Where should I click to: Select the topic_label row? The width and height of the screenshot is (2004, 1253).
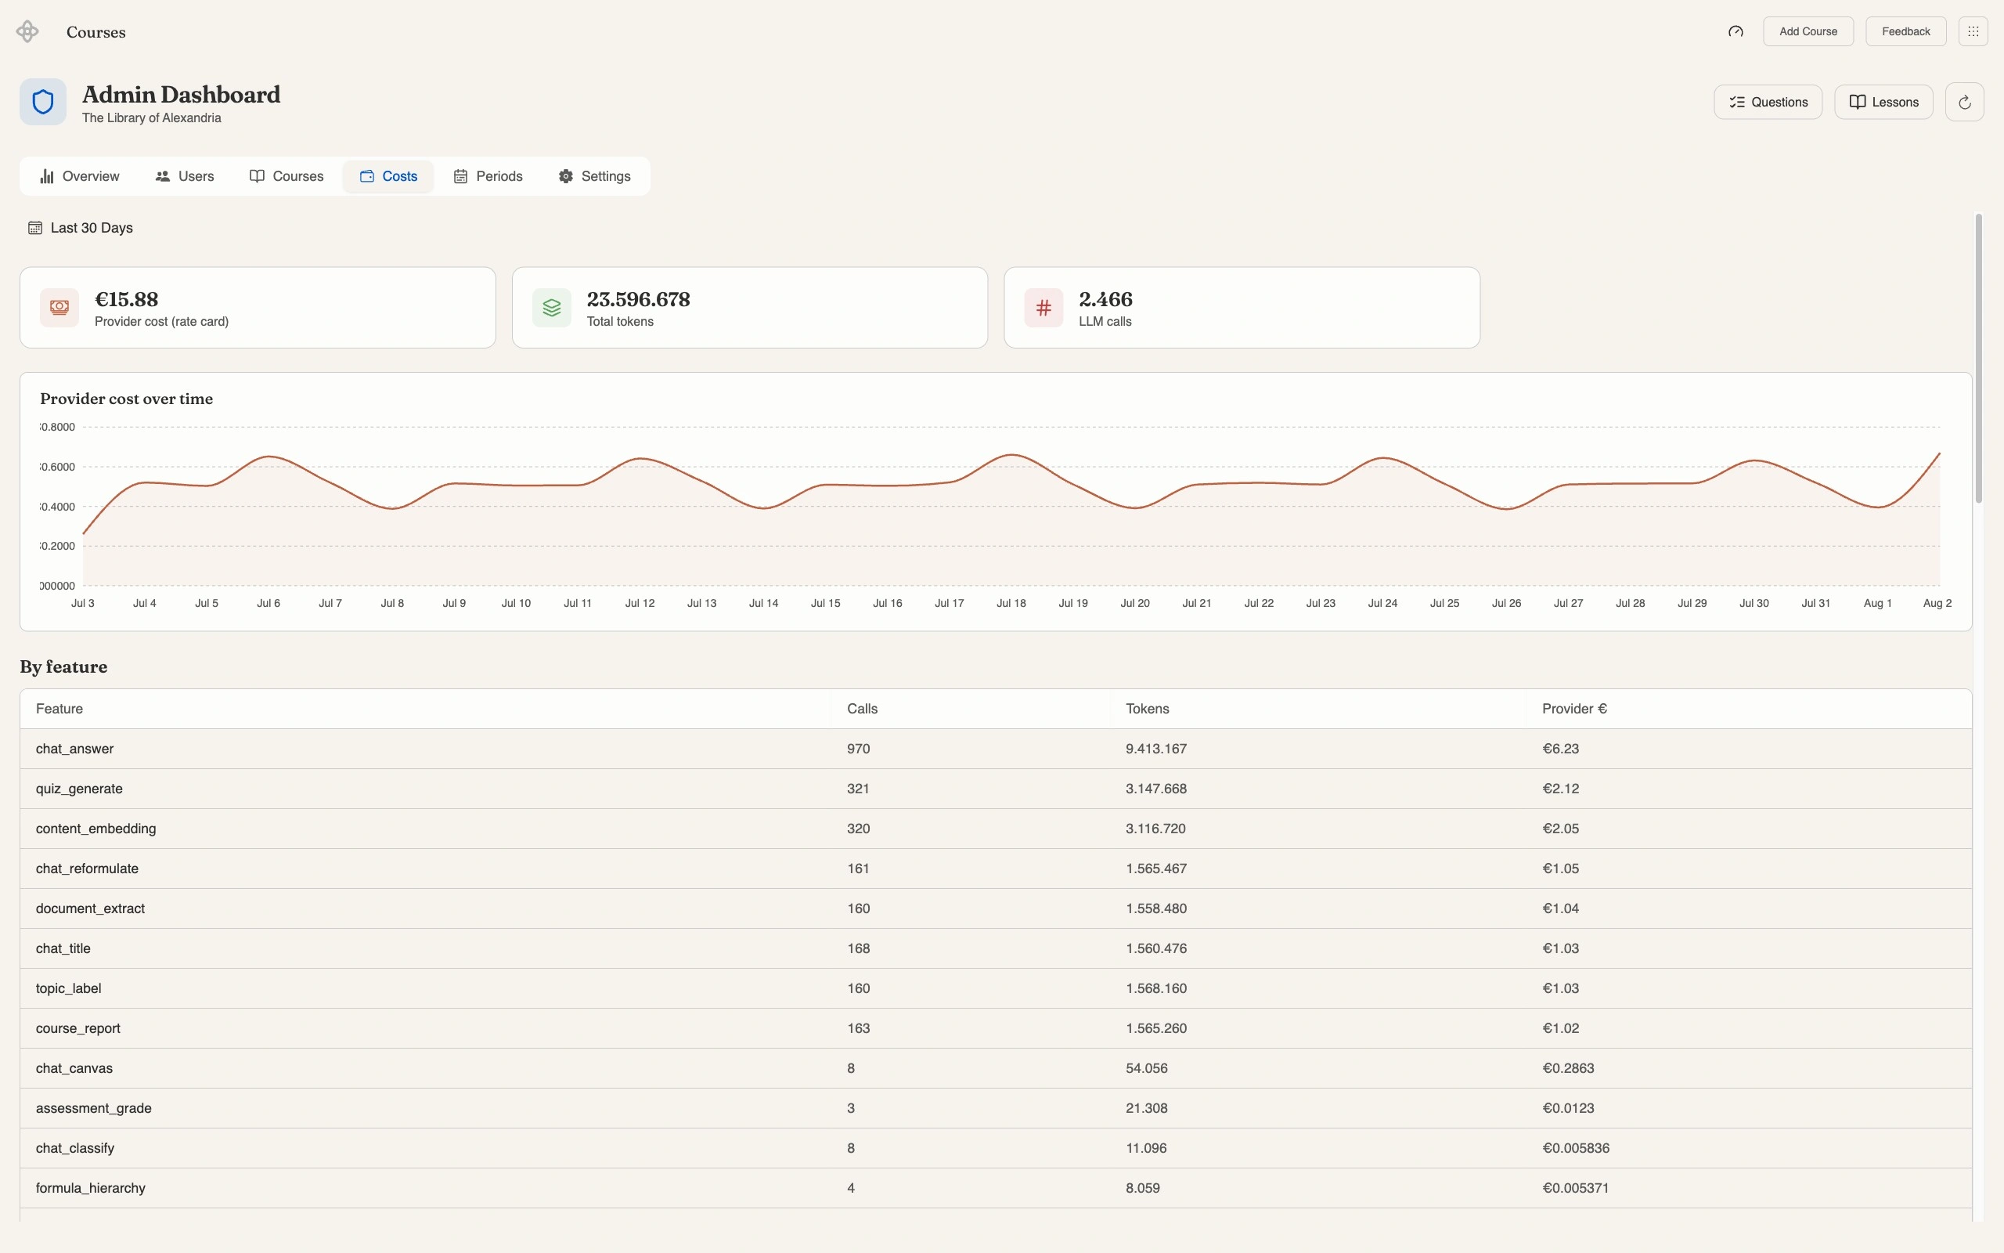coord(996,988)
